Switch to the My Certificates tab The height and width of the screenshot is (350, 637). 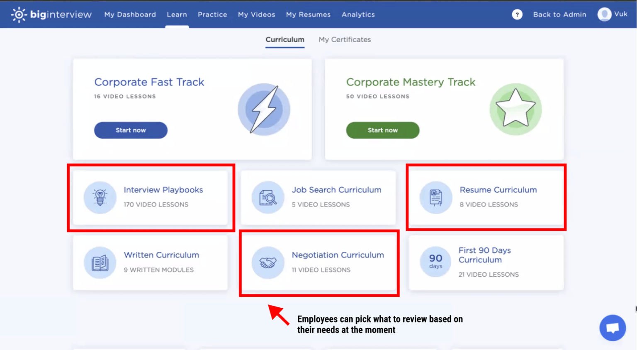coord(345,40)
